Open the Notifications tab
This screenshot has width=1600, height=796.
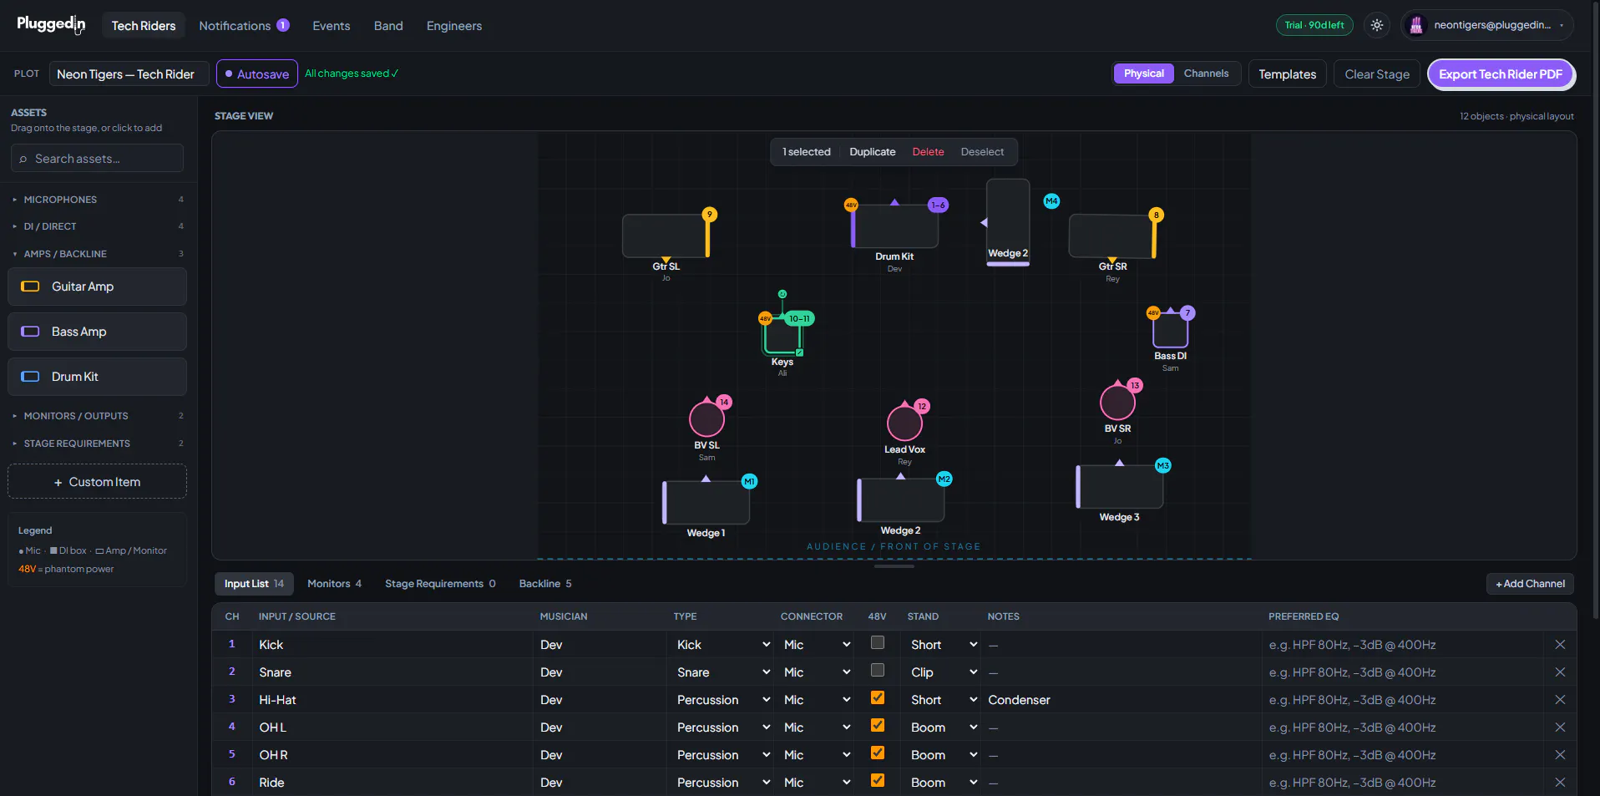pos(244,26)
